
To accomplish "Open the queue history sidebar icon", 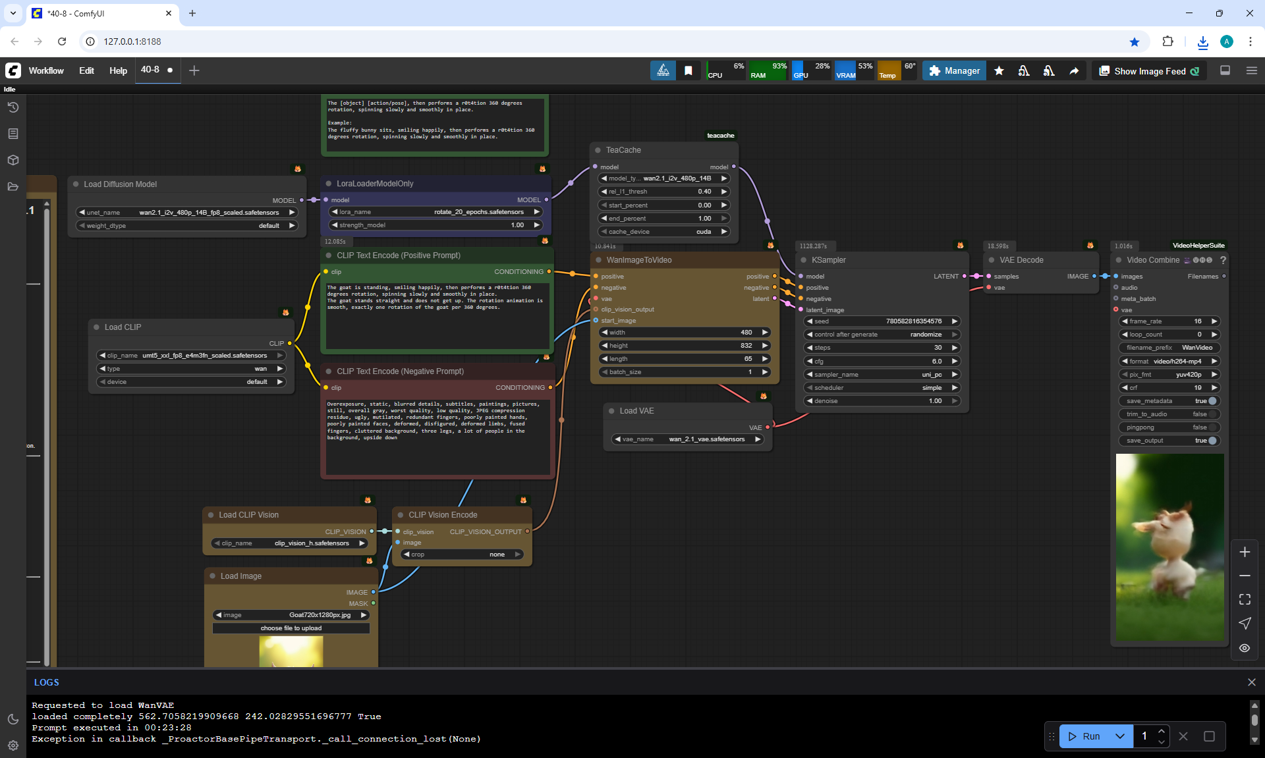I will [13, 107].
